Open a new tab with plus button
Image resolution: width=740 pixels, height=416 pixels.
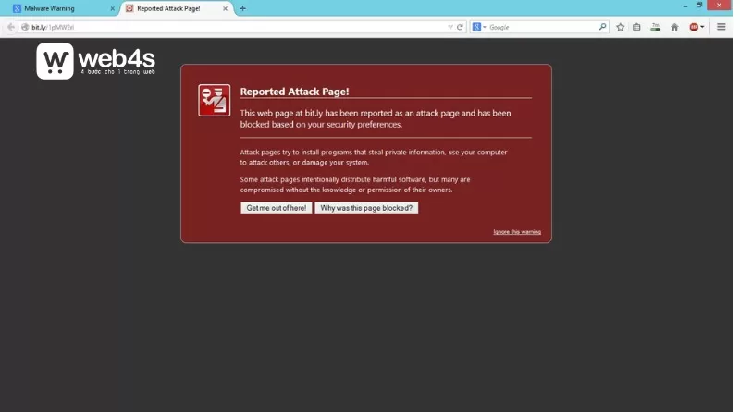[x=243, y=8]
